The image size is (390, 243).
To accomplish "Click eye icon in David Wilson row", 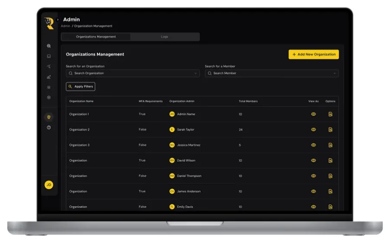I will tap(313, 161).
